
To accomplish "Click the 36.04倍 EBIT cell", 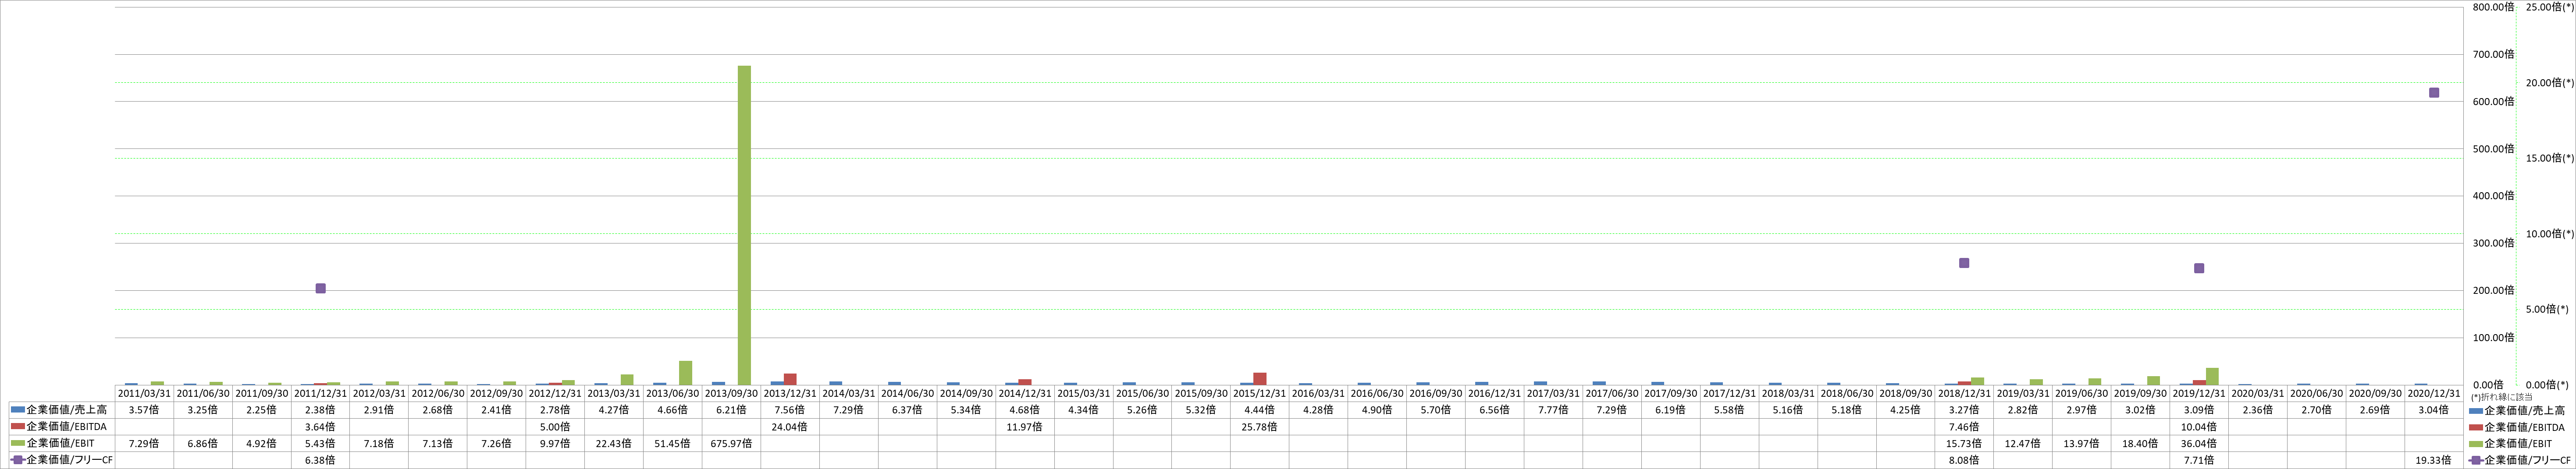I will 2199,443.
